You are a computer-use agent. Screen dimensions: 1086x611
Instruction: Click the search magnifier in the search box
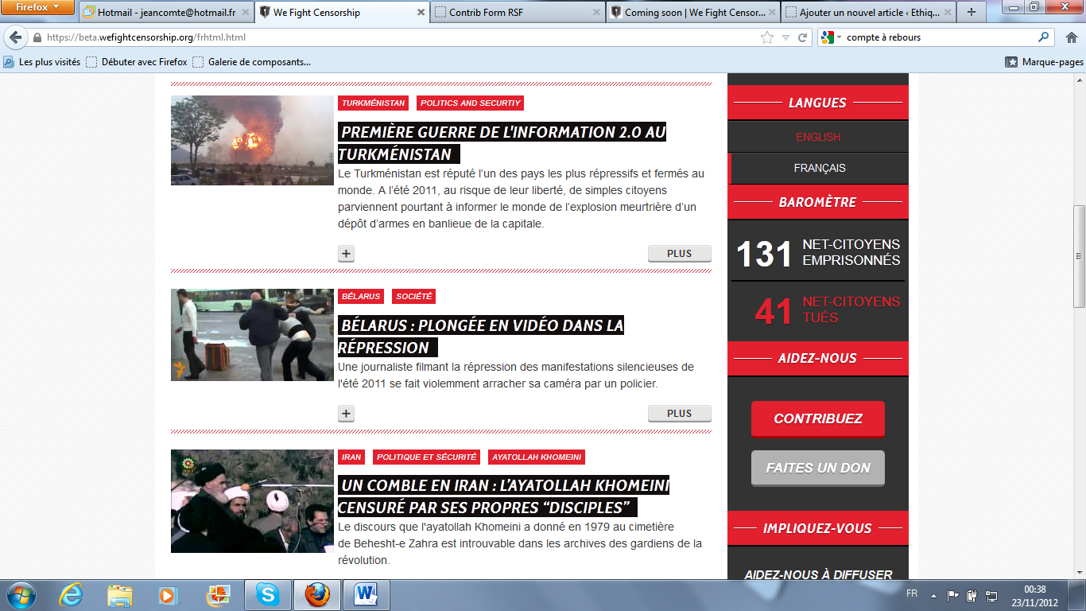(1044, 37)
